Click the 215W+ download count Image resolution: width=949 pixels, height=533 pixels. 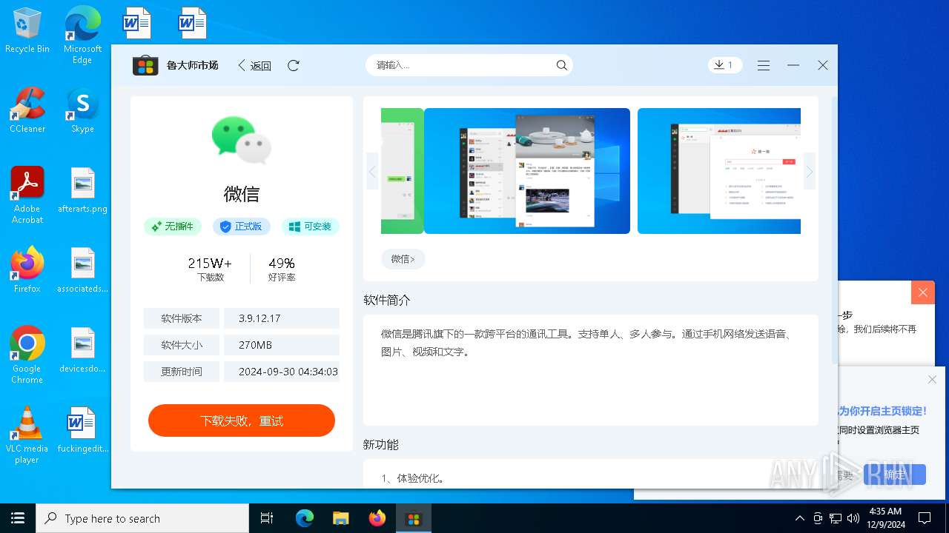210,264
